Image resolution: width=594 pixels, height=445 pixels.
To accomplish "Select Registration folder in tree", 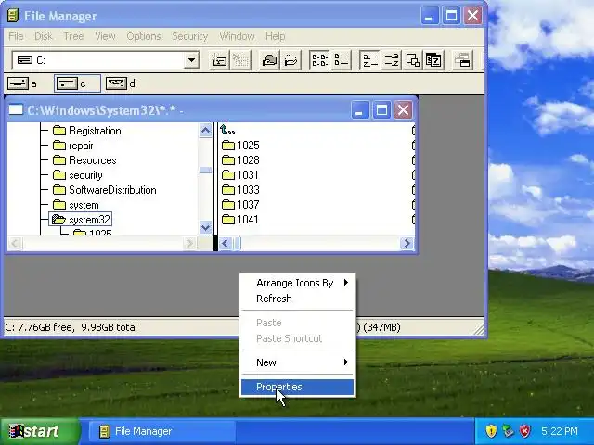I will tap(87, 131).
